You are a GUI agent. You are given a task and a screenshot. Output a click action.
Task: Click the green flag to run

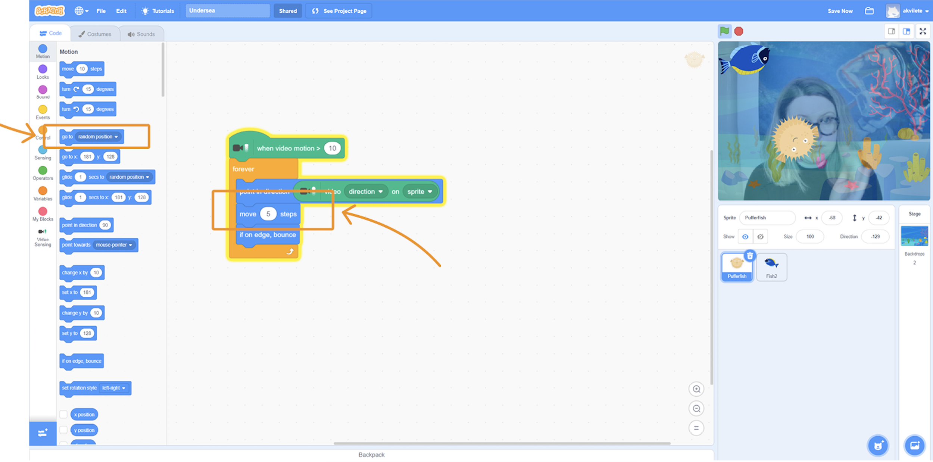tap(724, 31)
